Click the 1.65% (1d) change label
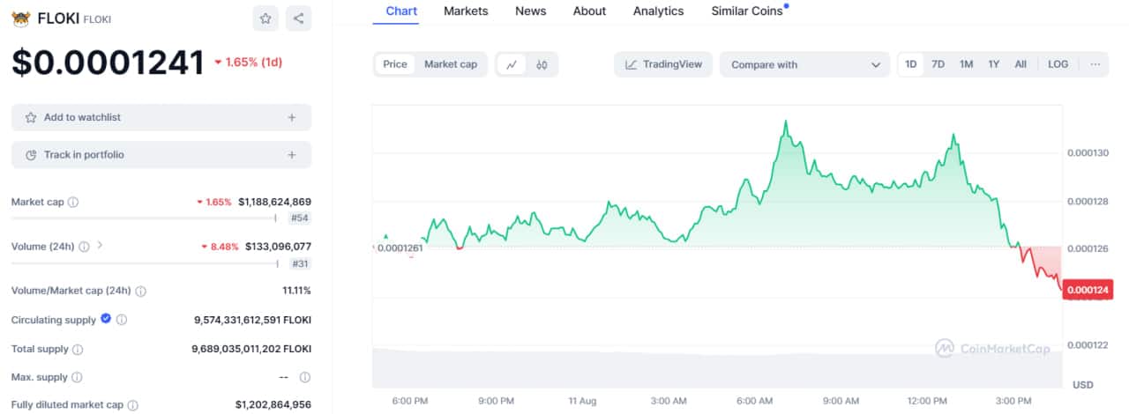The height and width of the screenshot is (414, 1129). 248,63
